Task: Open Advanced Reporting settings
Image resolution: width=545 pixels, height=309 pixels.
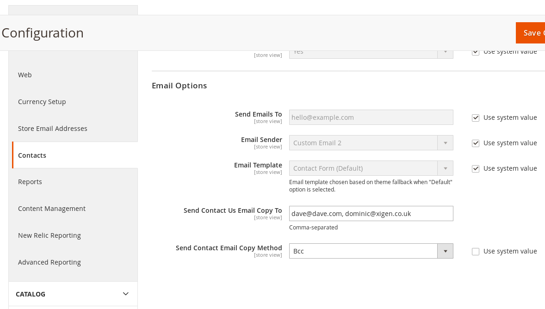Action: [x=50, y=262]
